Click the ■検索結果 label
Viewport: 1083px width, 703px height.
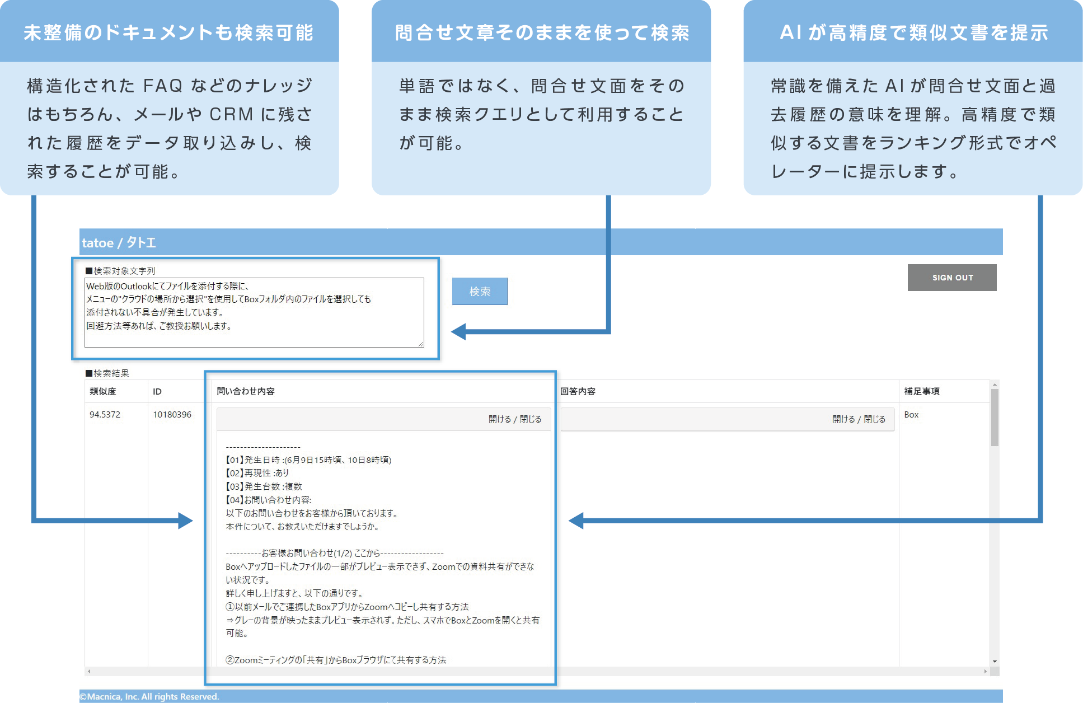coord(107,373)
